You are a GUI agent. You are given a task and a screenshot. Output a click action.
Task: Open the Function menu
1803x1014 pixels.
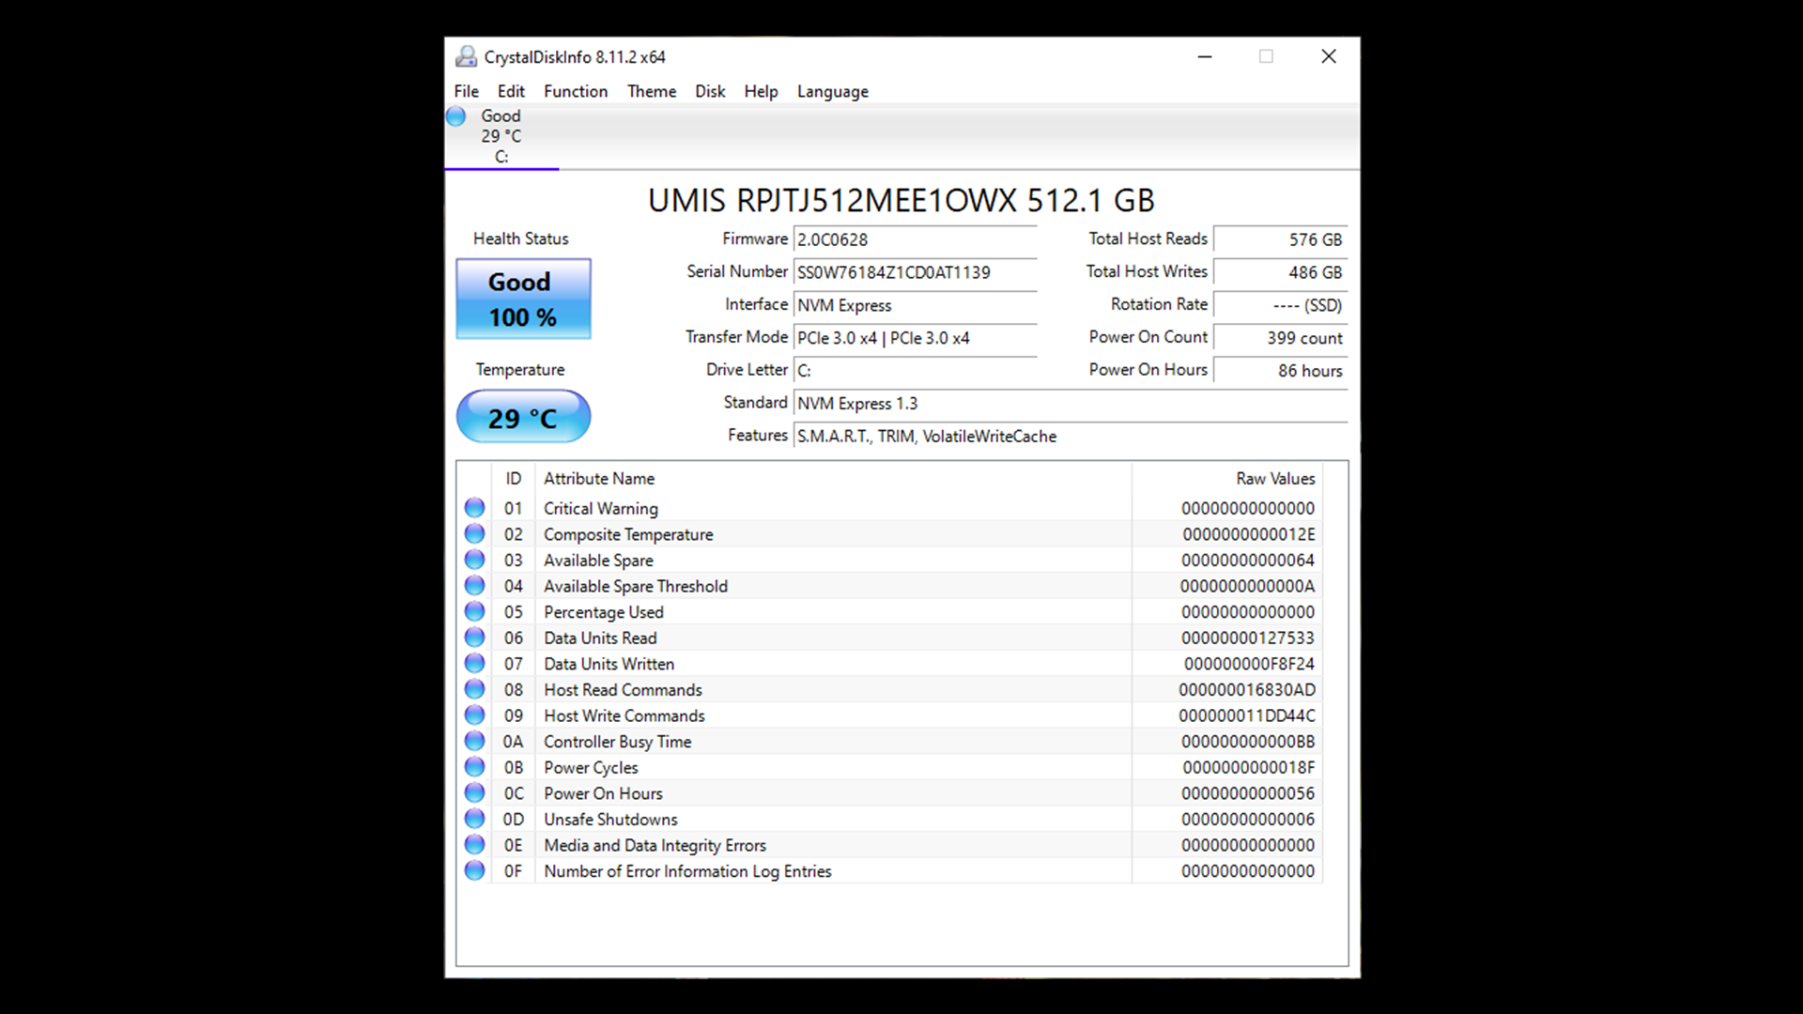[575, 91]
